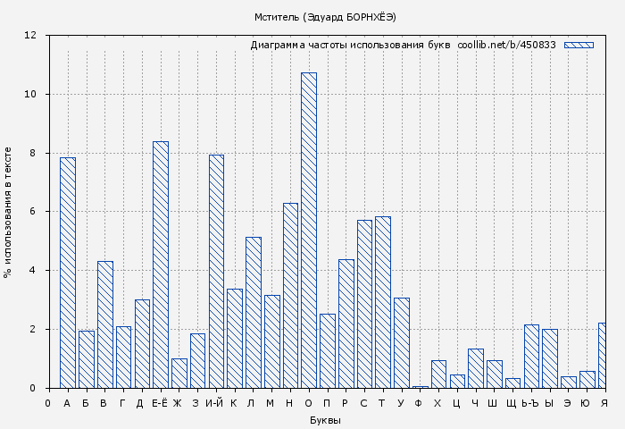Select the Е-Ё bar
The height and width of the screenshot is (429, 625).
(161, 265)
